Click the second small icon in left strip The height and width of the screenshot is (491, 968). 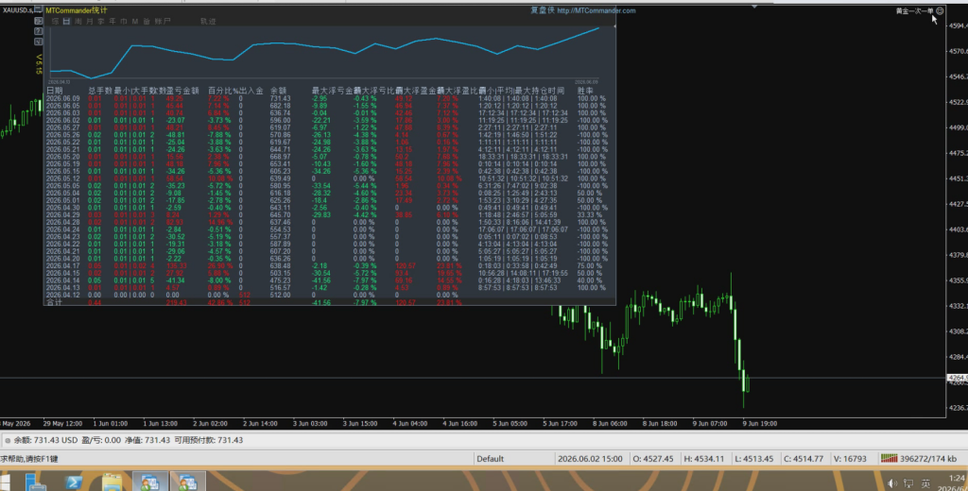click(x=38, y=21)
